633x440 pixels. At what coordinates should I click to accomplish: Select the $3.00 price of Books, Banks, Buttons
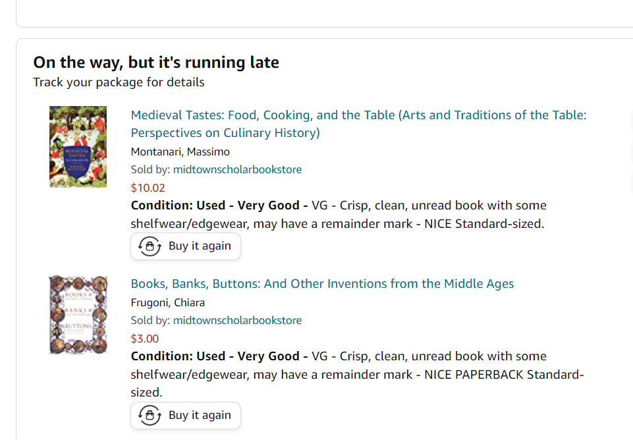point(142,339)
